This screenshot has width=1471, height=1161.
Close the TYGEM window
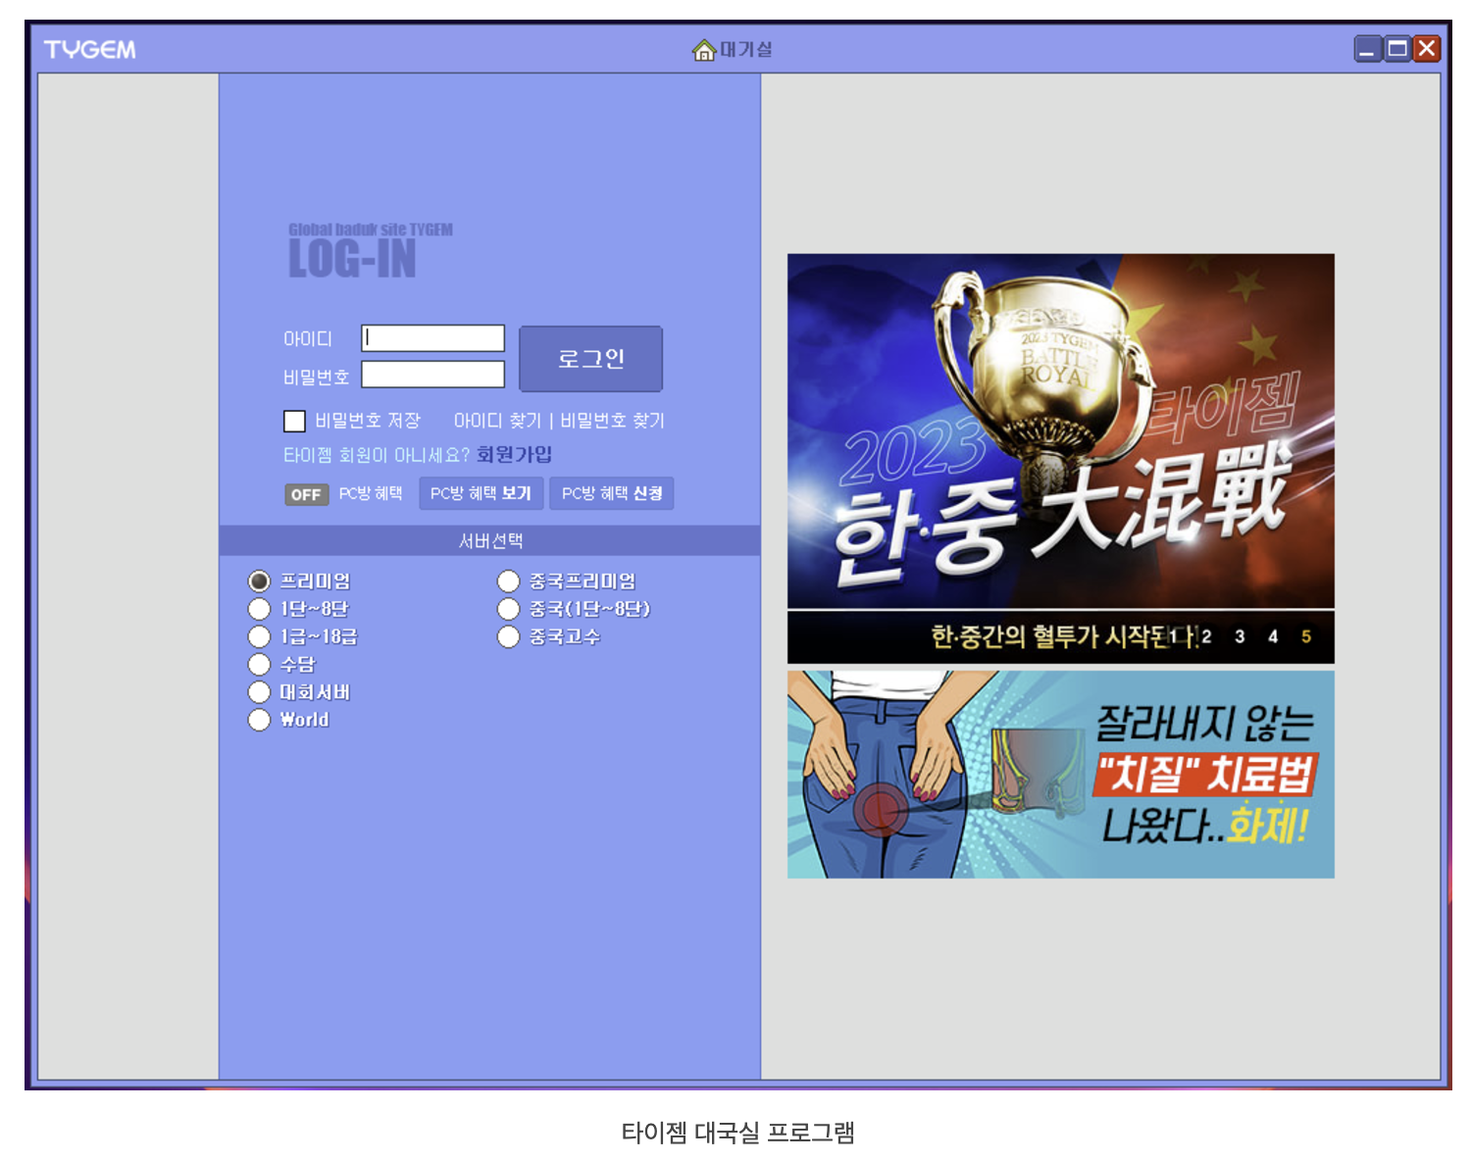(1427, 49)
